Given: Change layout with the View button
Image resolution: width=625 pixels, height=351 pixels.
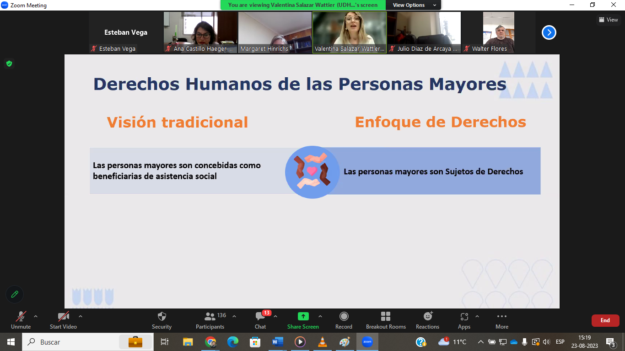Looking at the screenshot, I should (x=608, y=20).
